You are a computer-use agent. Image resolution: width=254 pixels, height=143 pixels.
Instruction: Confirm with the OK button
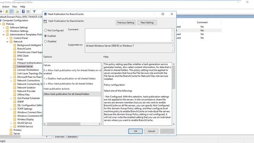135,131
